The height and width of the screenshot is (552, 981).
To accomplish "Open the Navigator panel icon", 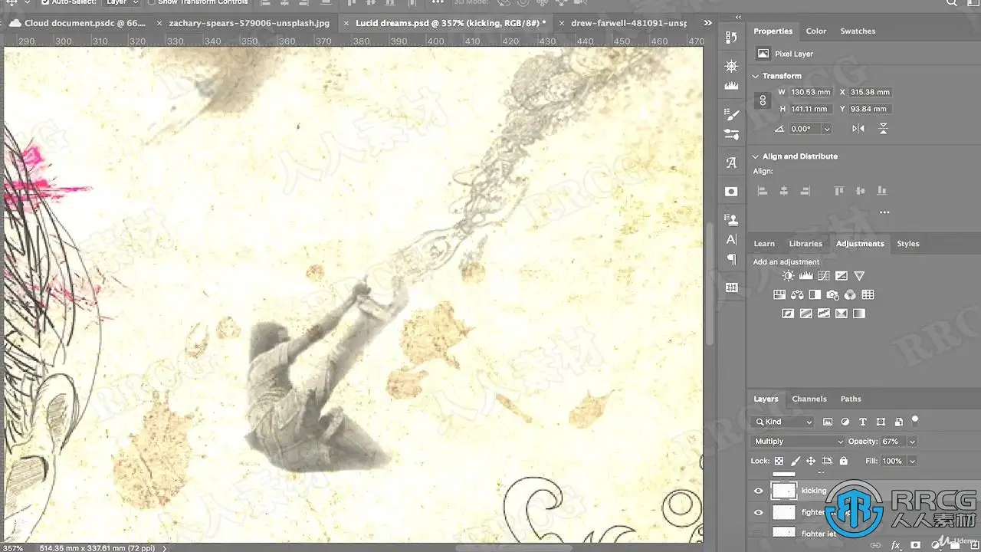I will point(731,67).
